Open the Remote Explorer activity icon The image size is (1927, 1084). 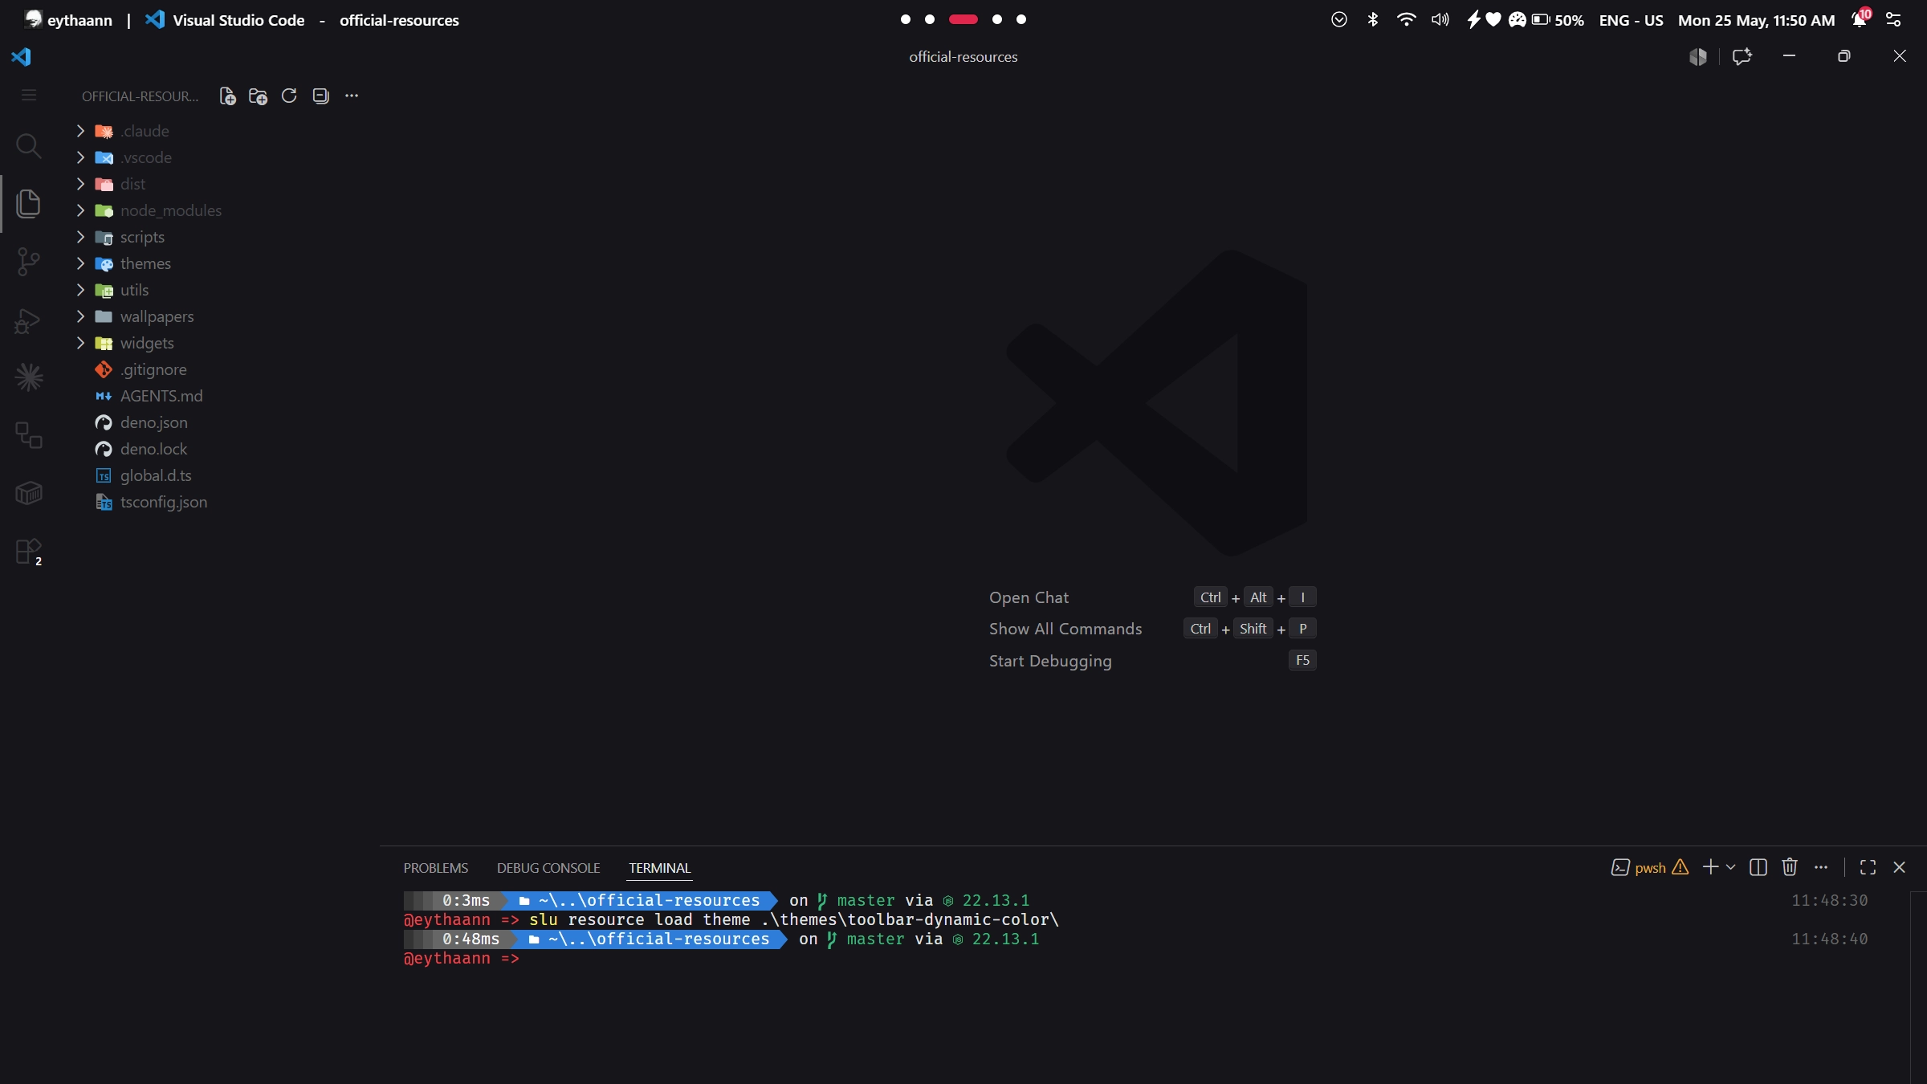[28, 435]
